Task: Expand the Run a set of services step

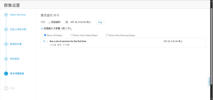Action: pos(44,41)
